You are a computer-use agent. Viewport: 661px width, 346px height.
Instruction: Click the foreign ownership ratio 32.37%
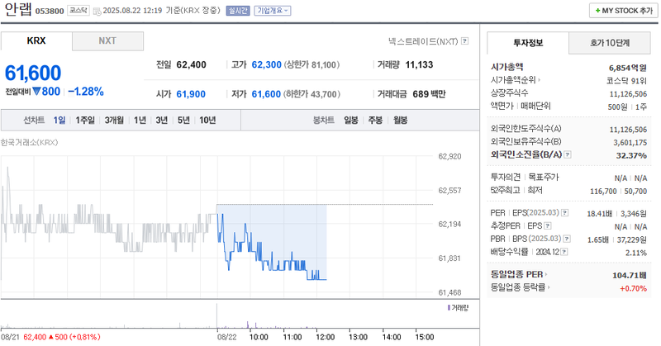pos(631,155)
